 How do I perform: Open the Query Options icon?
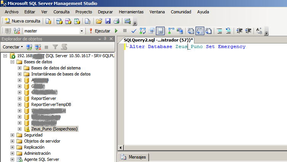click(x=152, y=31)
